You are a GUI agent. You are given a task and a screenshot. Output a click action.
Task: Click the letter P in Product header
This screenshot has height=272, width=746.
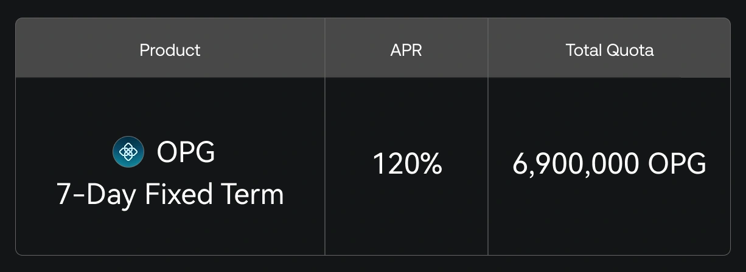tap(145, 50)
